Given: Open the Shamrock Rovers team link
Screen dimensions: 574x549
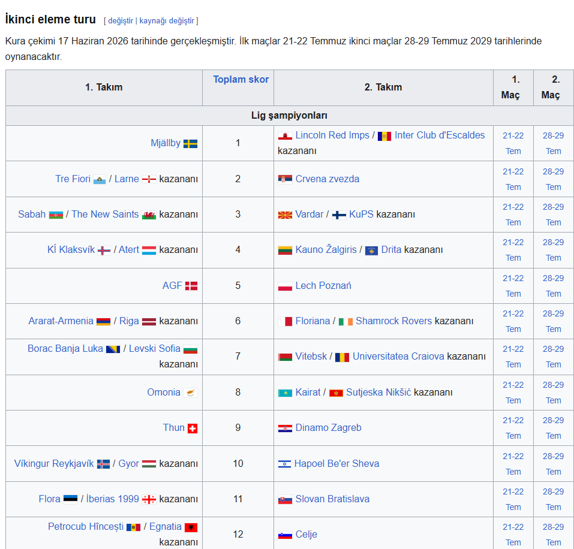Looking at the screenshot, I should click(394, 321).
